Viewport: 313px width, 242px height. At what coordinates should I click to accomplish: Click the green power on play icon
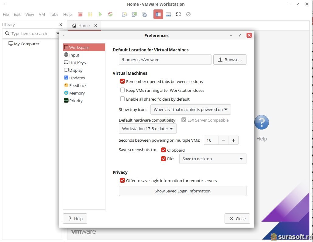point(100,14)
